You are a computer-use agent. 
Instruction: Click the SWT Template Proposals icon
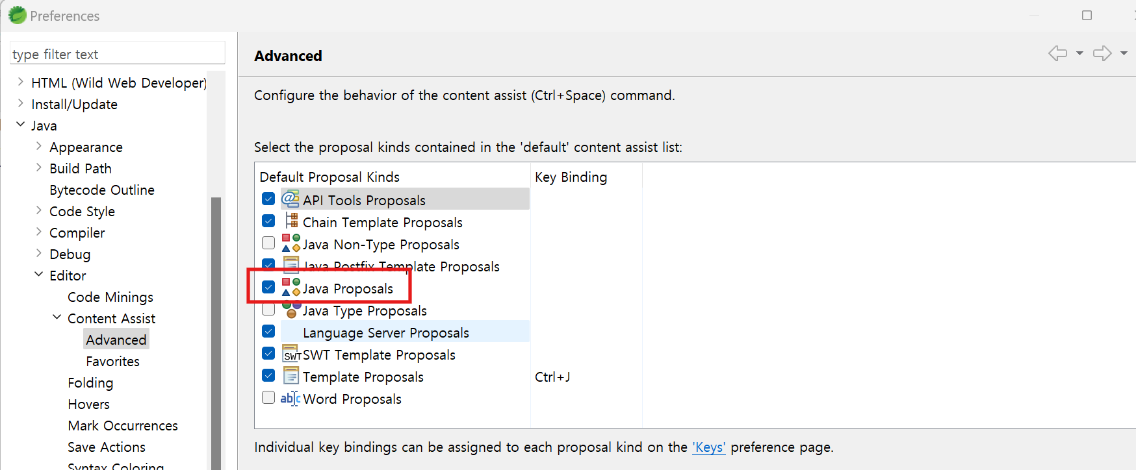point(291,354)
